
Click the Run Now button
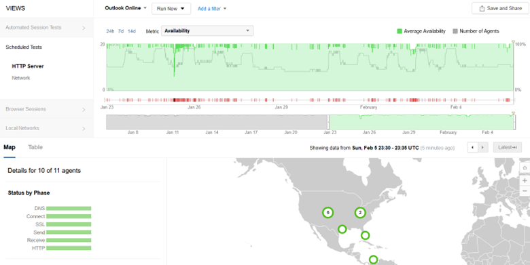coord(171,9)
